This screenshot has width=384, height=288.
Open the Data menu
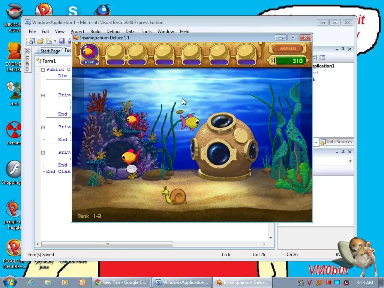[130, 31]
